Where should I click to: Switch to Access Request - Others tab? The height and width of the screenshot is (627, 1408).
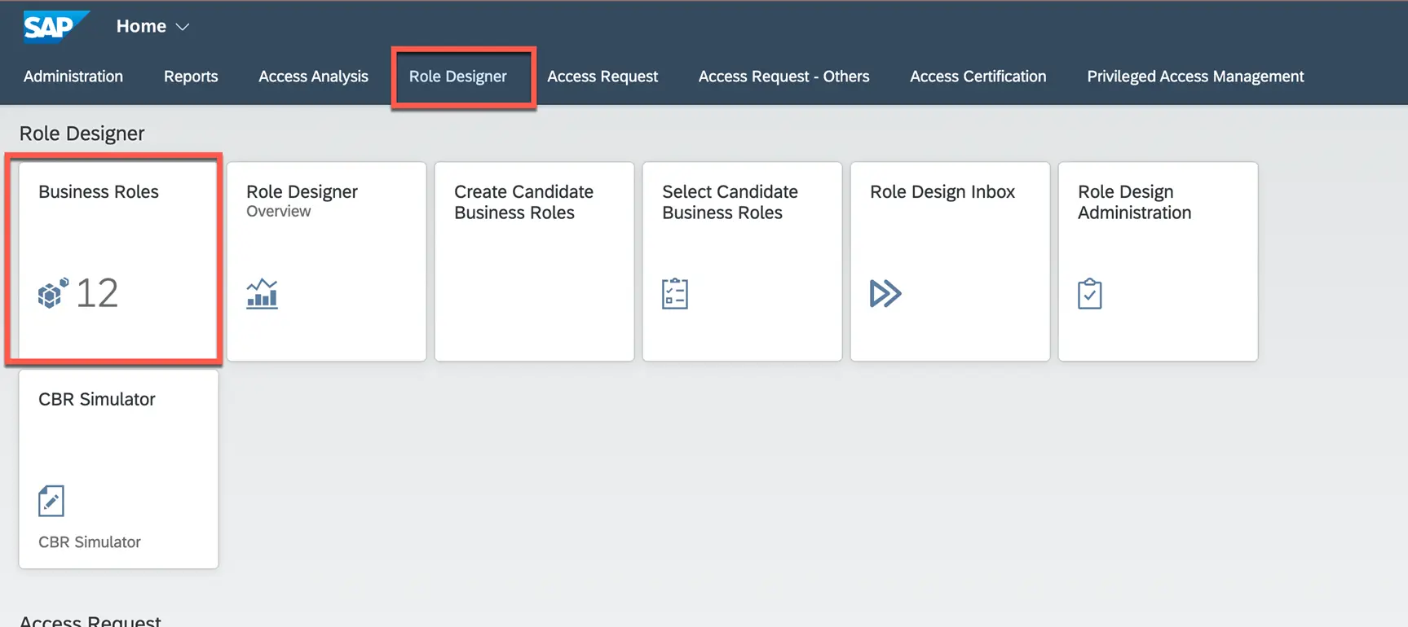[x=783, y=77]
